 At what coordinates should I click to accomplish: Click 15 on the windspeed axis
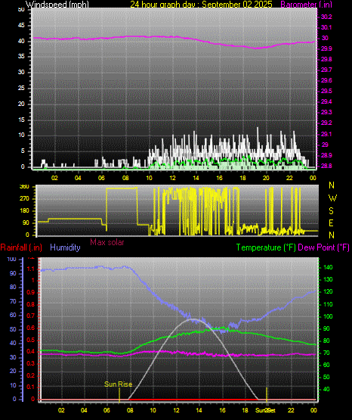click(x=21, y=120)
